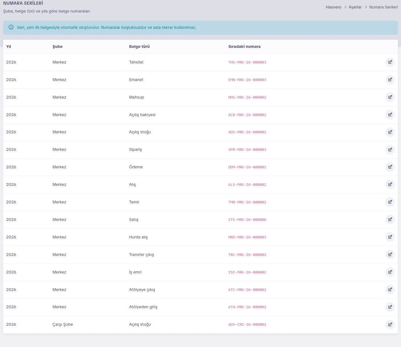Edit the Sipariş number series
401x347 pixels.
point(390,150)
